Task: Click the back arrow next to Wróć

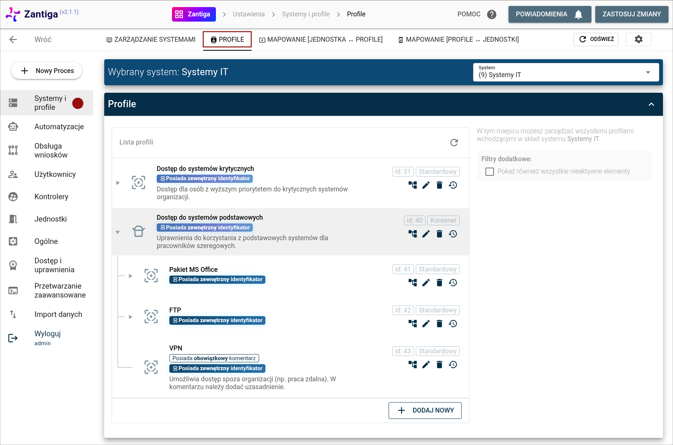Action: click(x=13, y=39)
